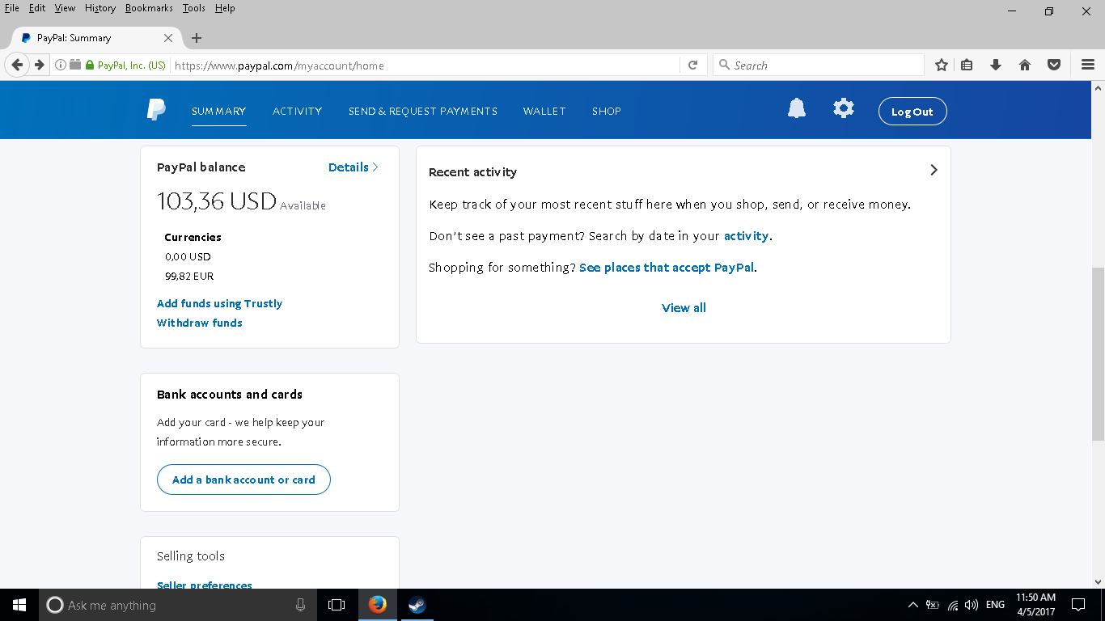Open See places that accept PayPal link
Viewport: 1105px width, 621px height.
click(x=667, y=268)
